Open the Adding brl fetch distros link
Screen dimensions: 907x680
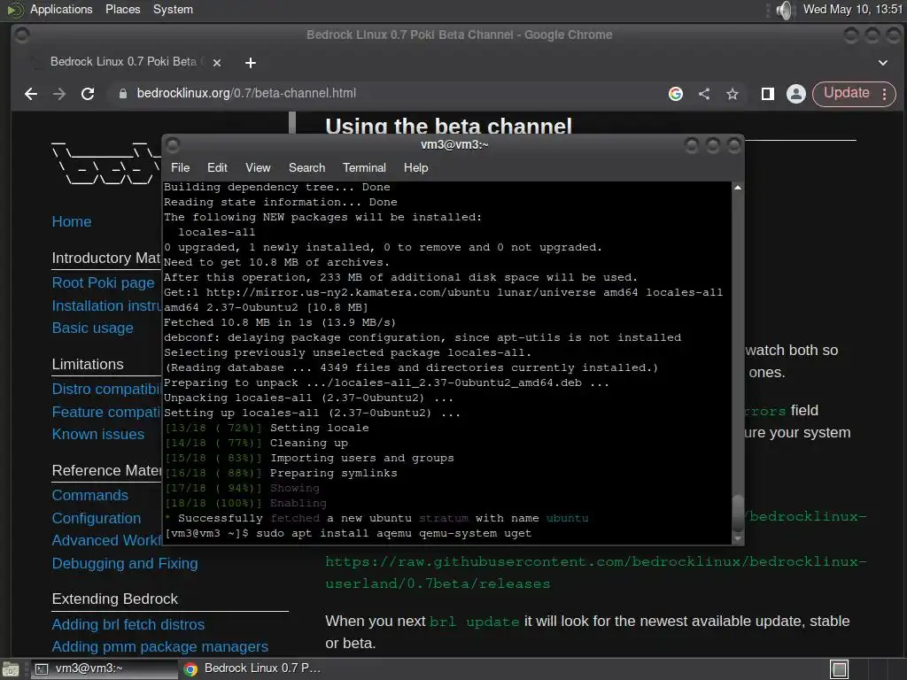pos(128,624)
